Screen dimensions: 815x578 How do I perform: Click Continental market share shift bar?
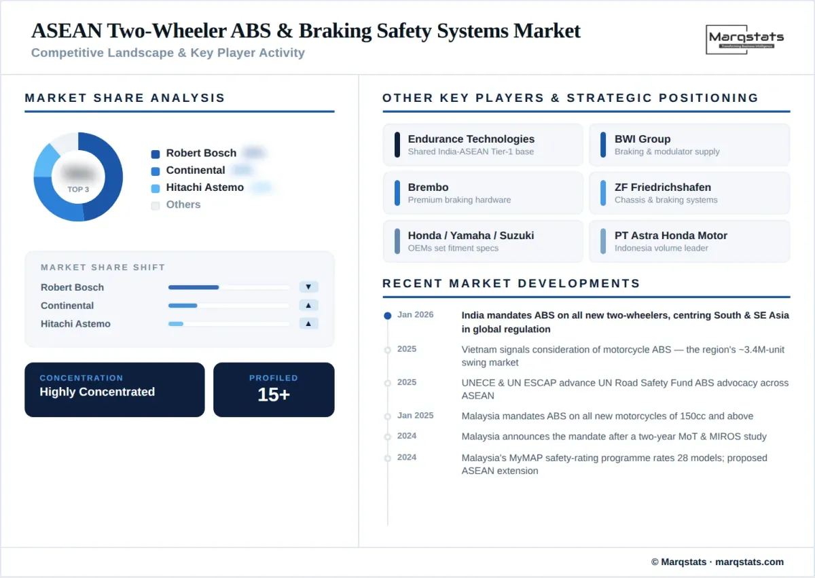point(229,306)
